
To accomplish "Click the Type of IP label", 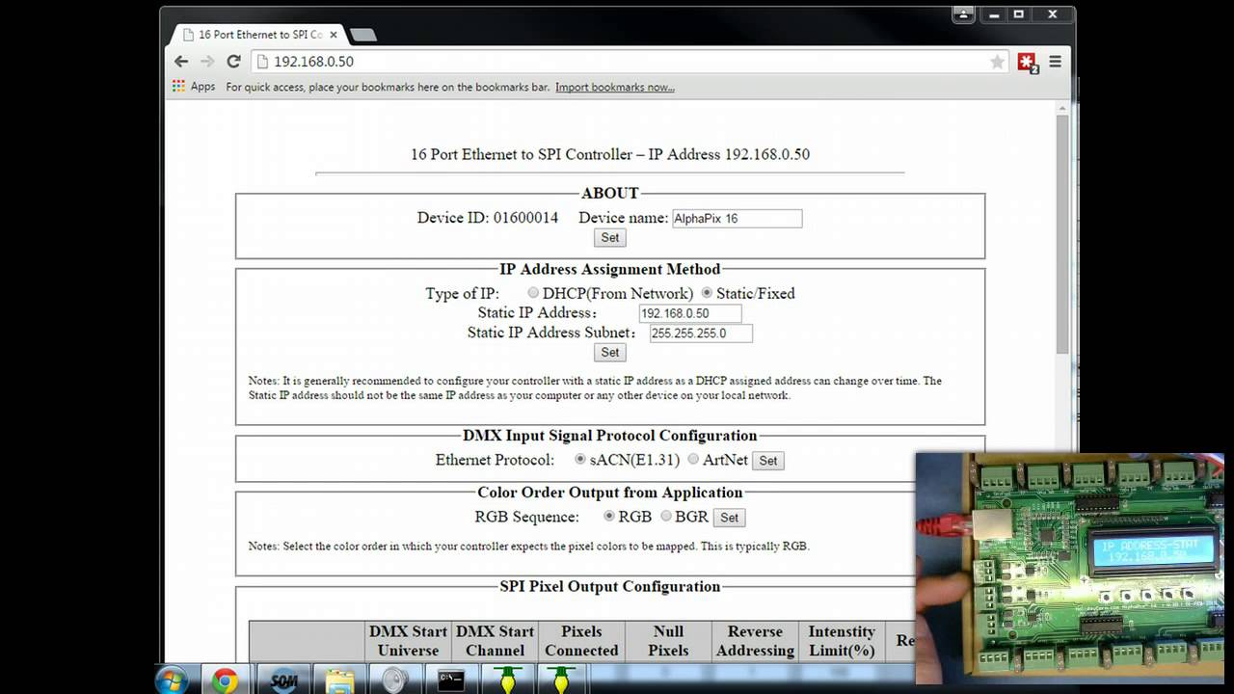I will pos(463,293).
